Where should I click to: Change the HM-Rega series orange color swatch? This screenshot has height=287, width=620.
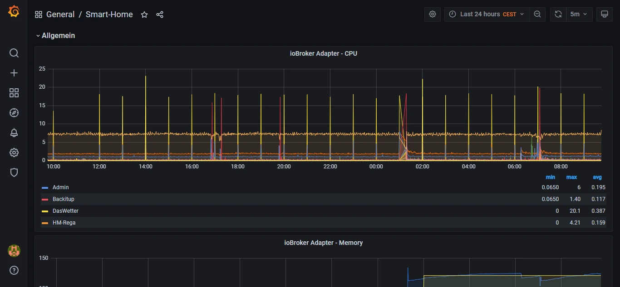(x=45, y=223)
